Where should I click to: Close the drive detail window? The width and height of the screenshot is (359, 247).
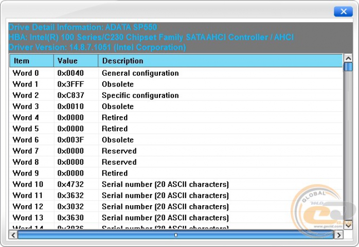(343, 11)
